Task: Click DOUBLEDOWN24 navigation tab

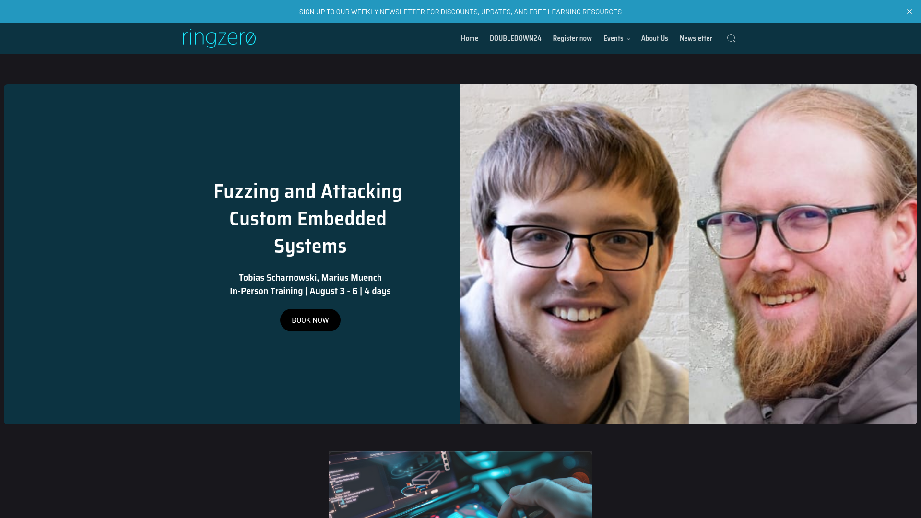Action: point(516,38)
